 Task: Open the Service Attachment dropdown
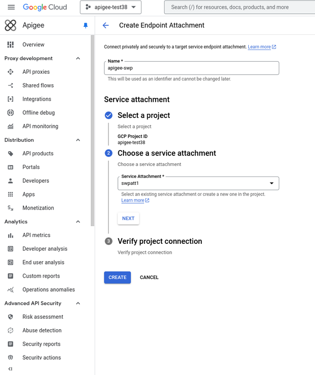[x=198, y=183]
